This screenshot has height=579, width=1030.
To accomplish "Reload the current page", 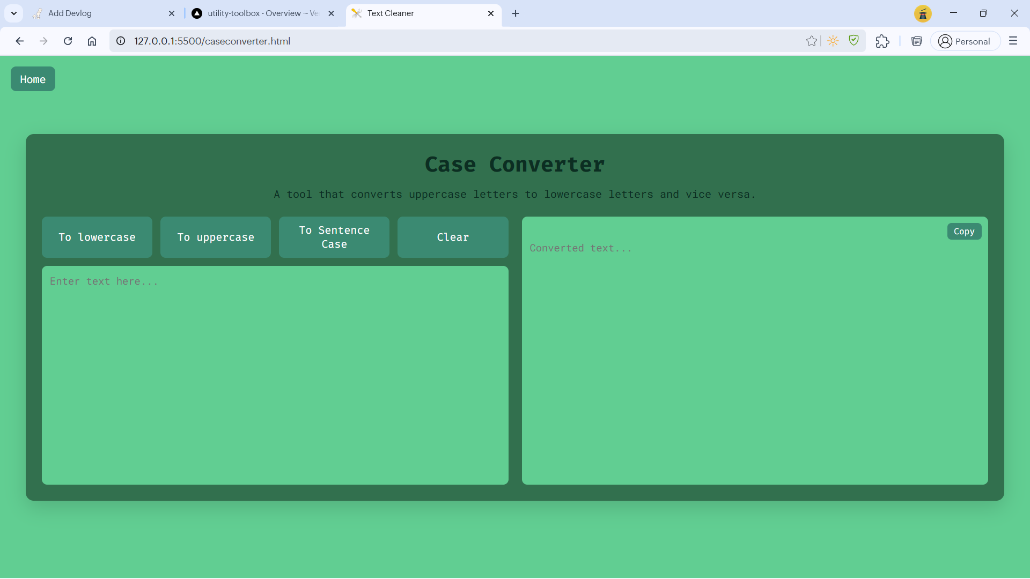I will (68, 41).
